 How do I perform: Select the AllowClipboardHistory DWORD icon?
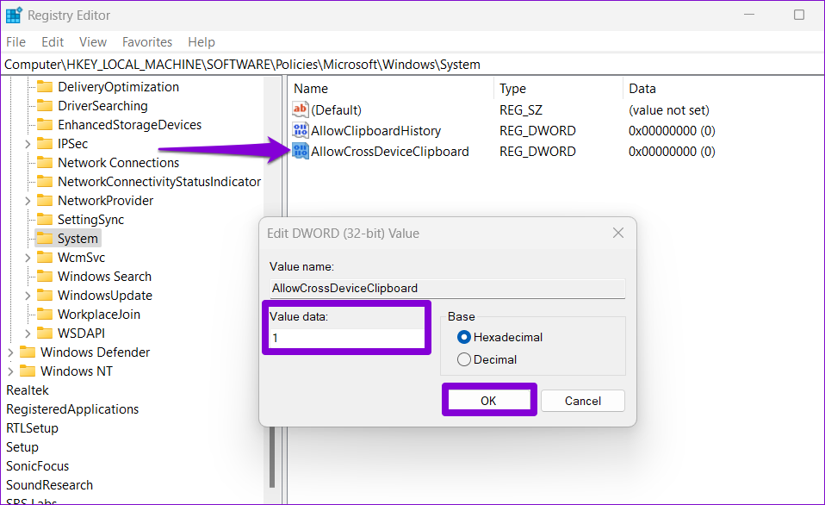[x=300, y=130]
